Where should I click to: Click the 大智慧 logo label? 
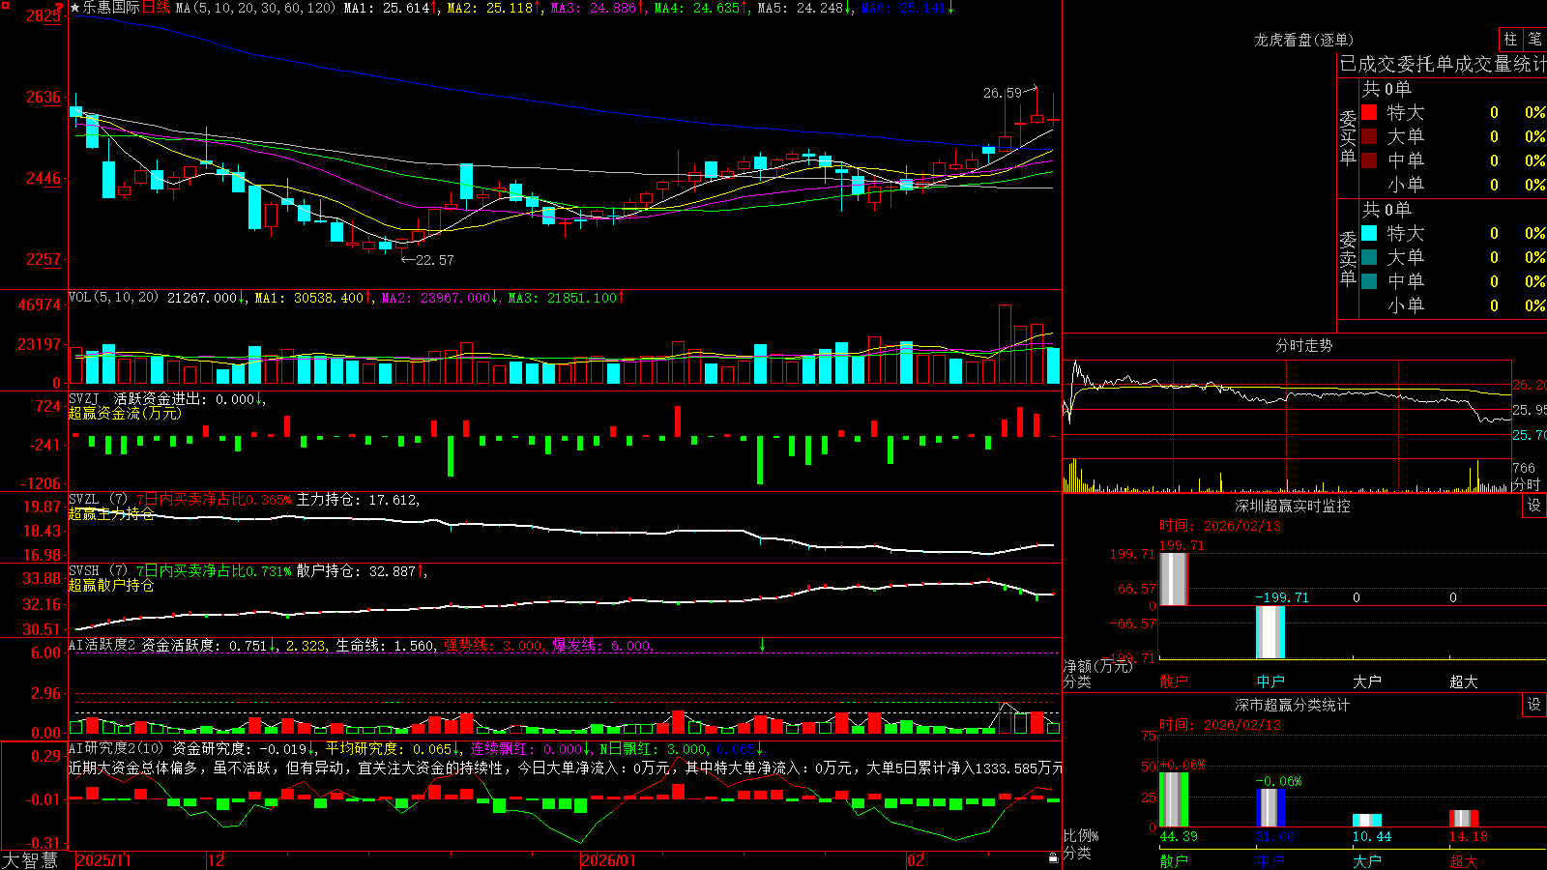30,860
